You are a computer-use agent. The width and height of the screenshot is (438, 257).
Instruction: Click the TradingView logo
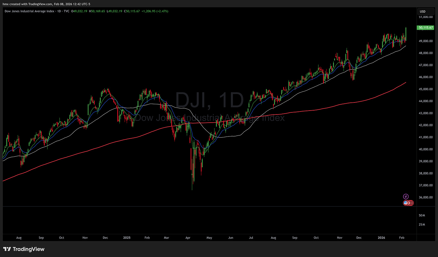point(24,249)
